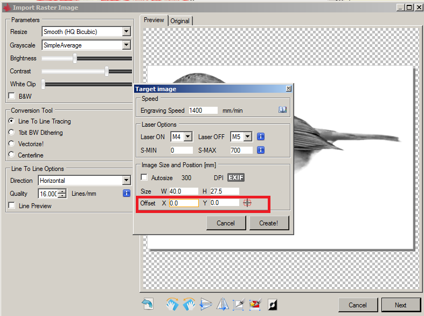This screenshot has width=424, height=316.
Task: Click the offset center target icon
Action: click(247, 203)
